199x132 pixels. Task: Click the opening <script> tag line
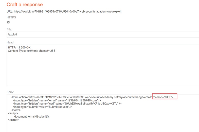click(x=13, y=113)
